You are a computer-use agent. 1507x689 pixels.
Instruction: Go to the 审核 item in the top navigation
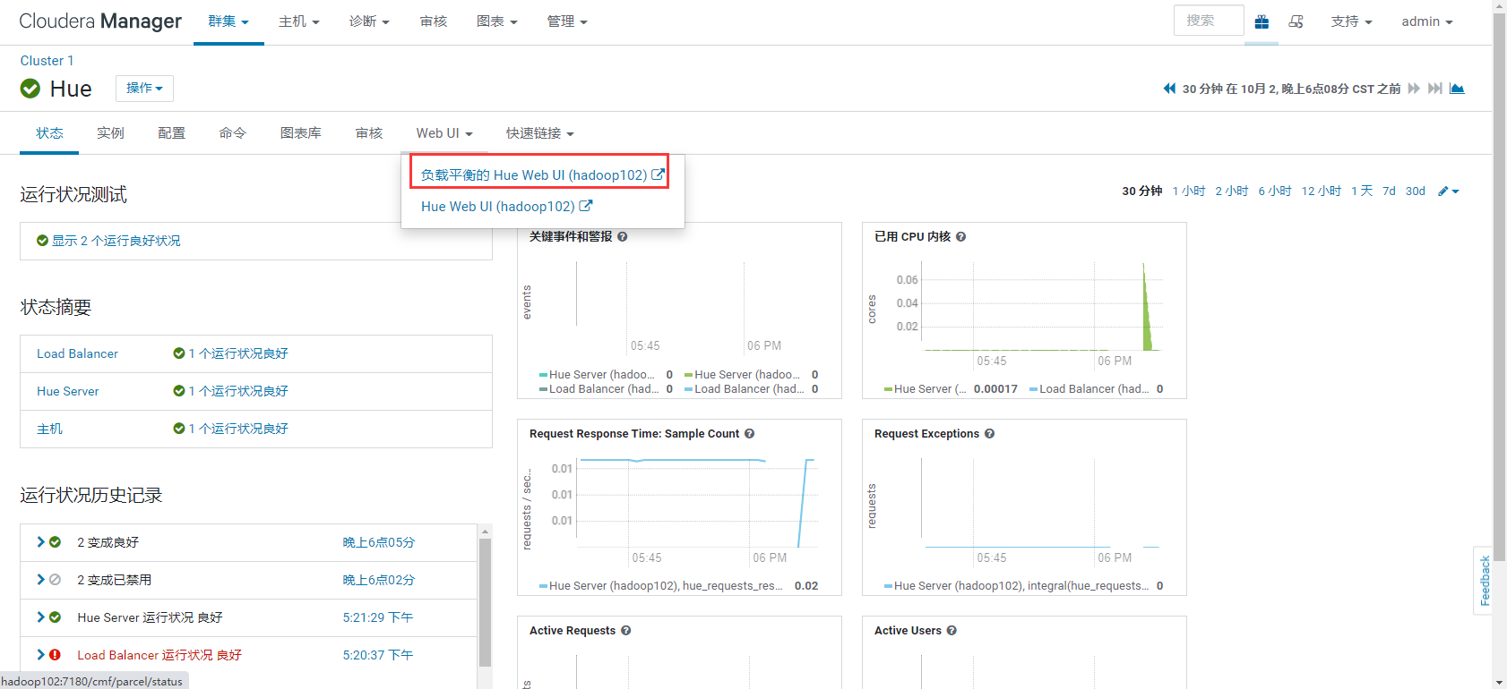coord(434,21)
